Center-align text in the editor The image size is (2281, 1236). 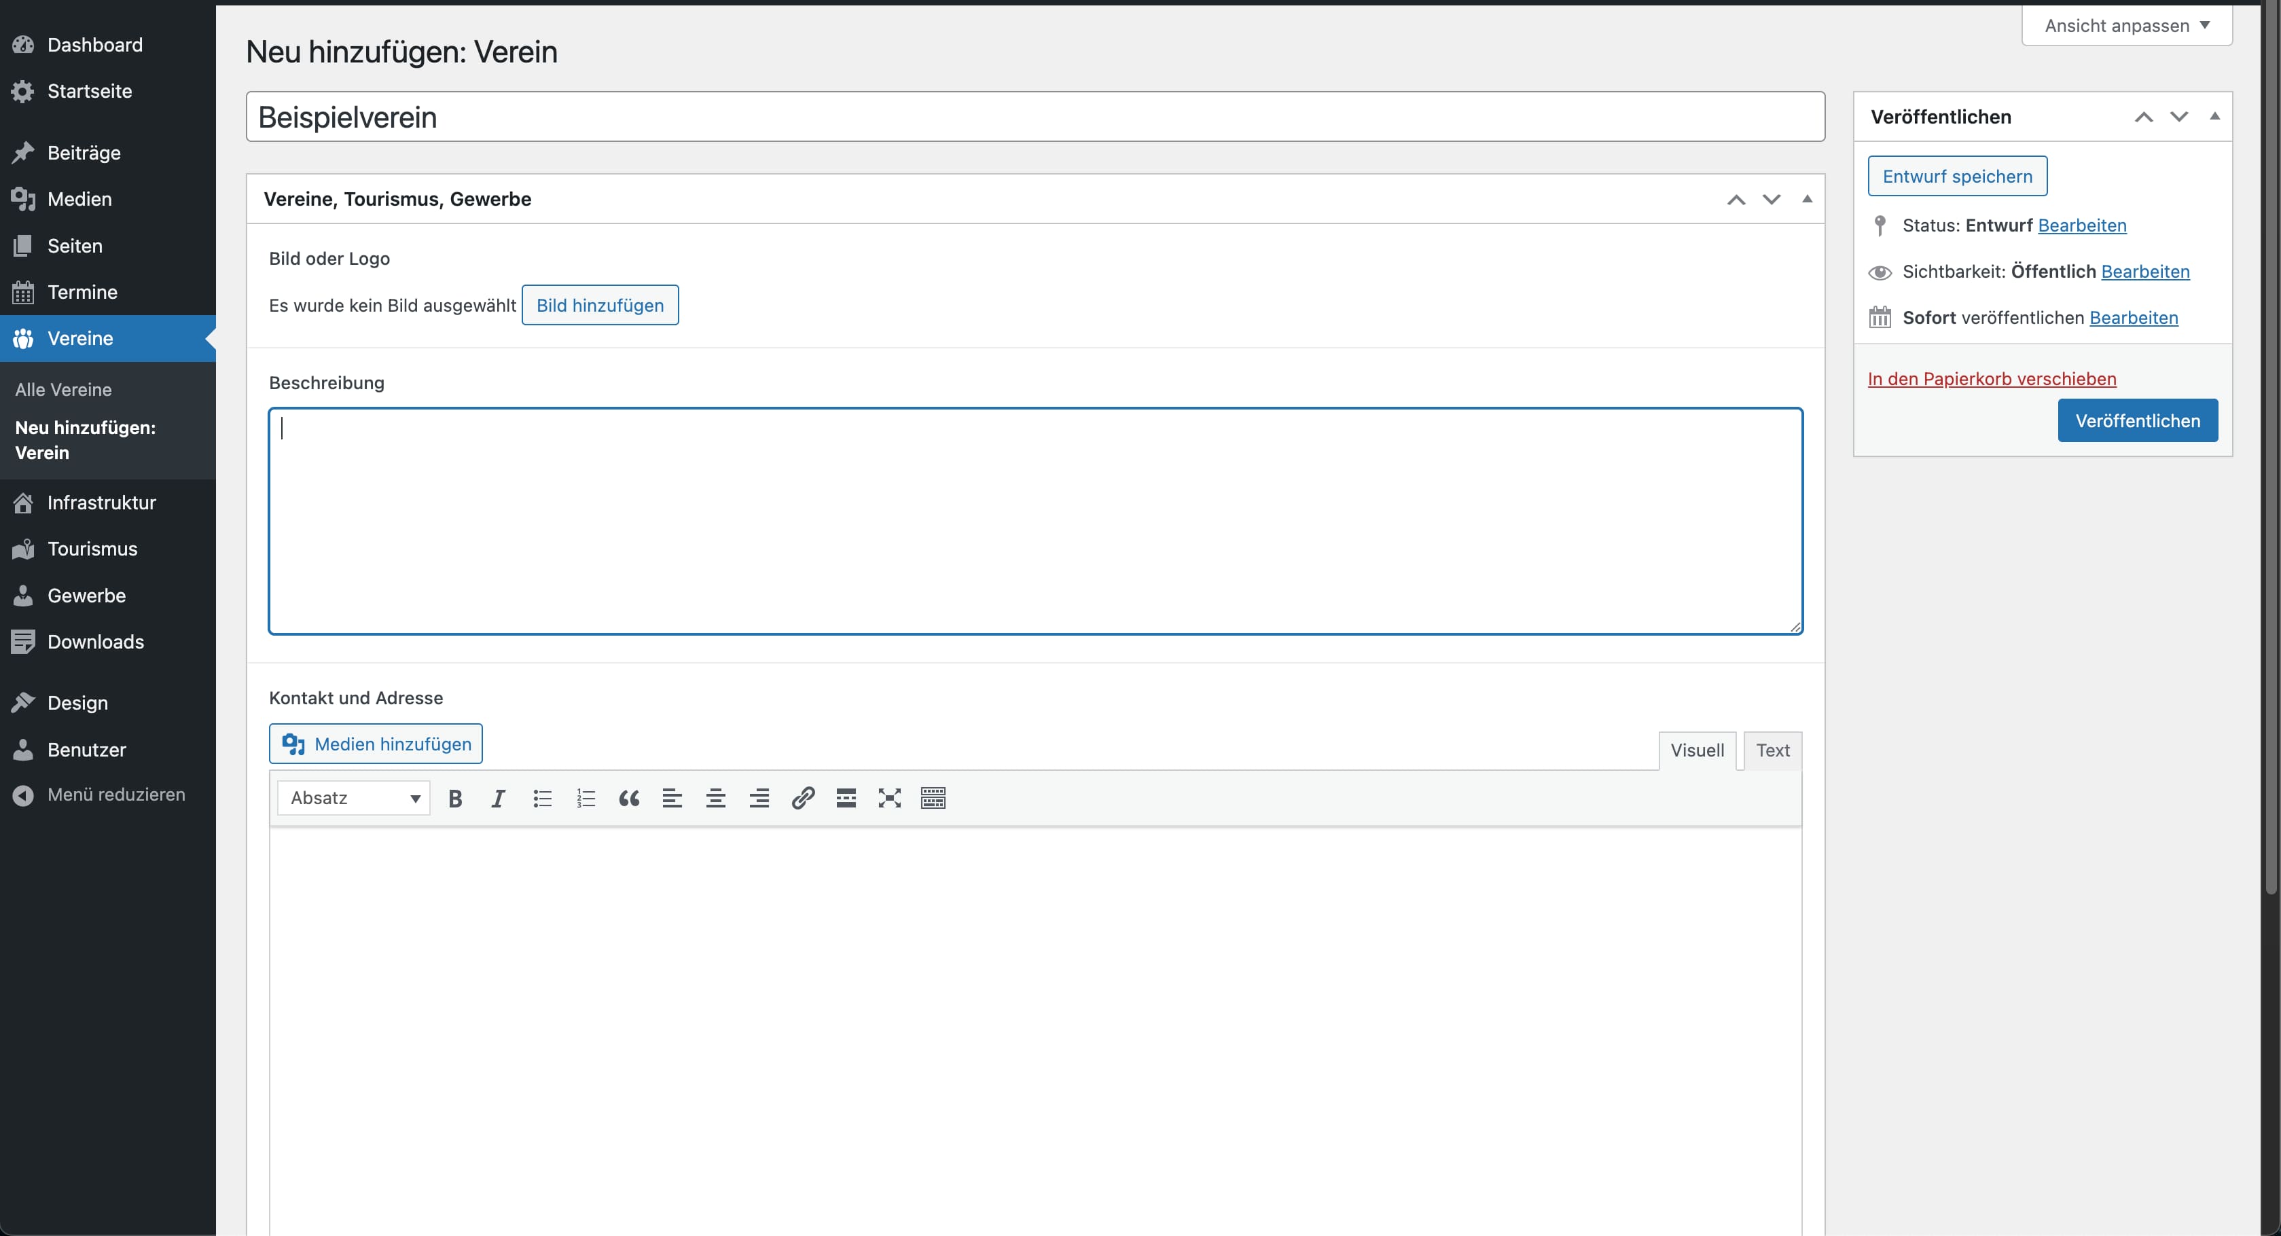(715, 799)
